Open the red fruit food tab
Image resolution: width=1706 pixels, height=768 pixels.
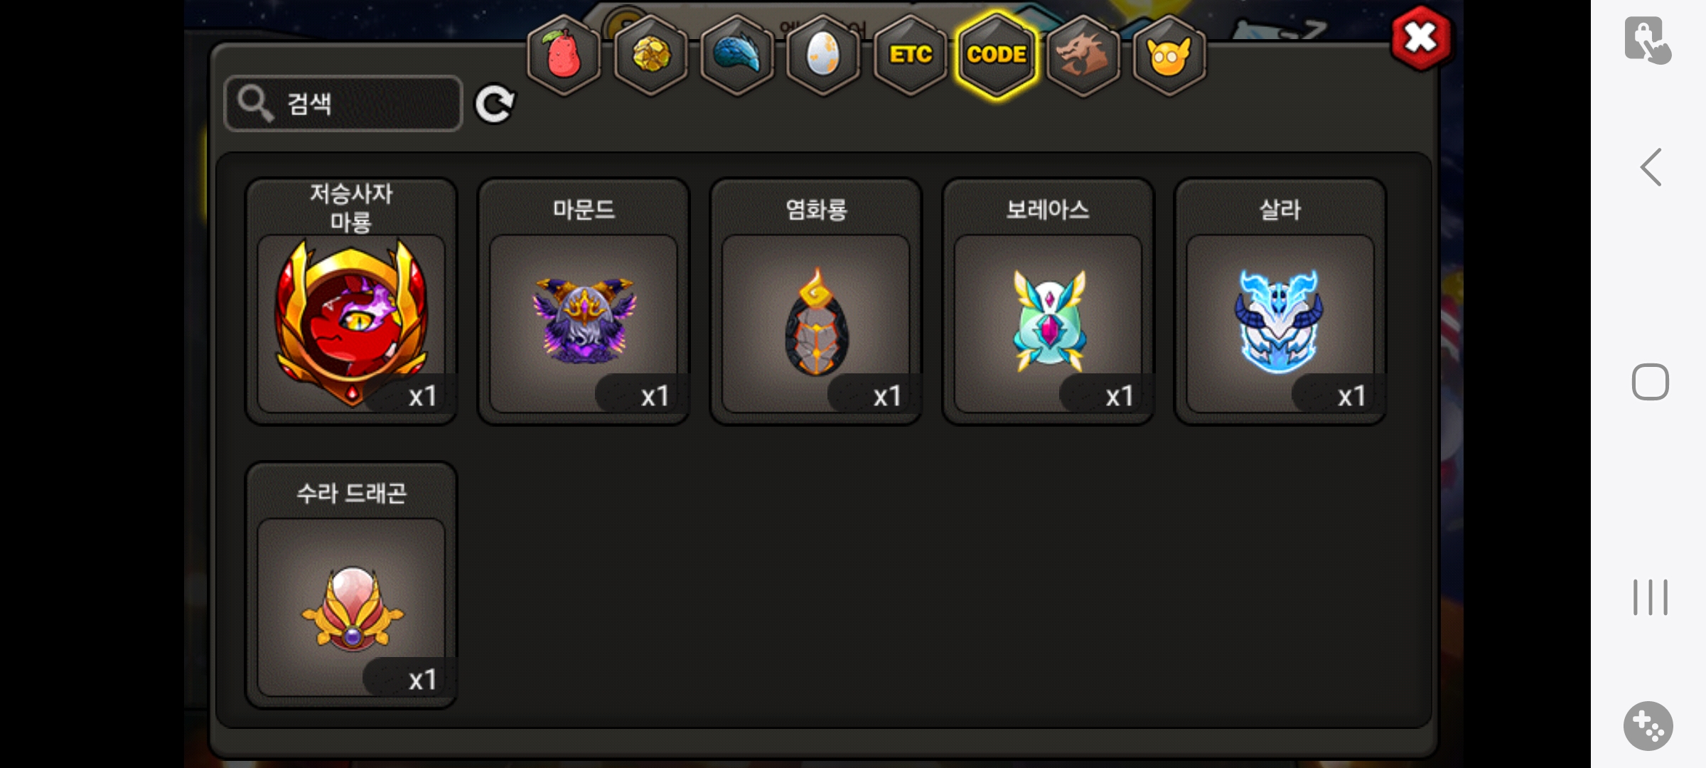point(564,55)
